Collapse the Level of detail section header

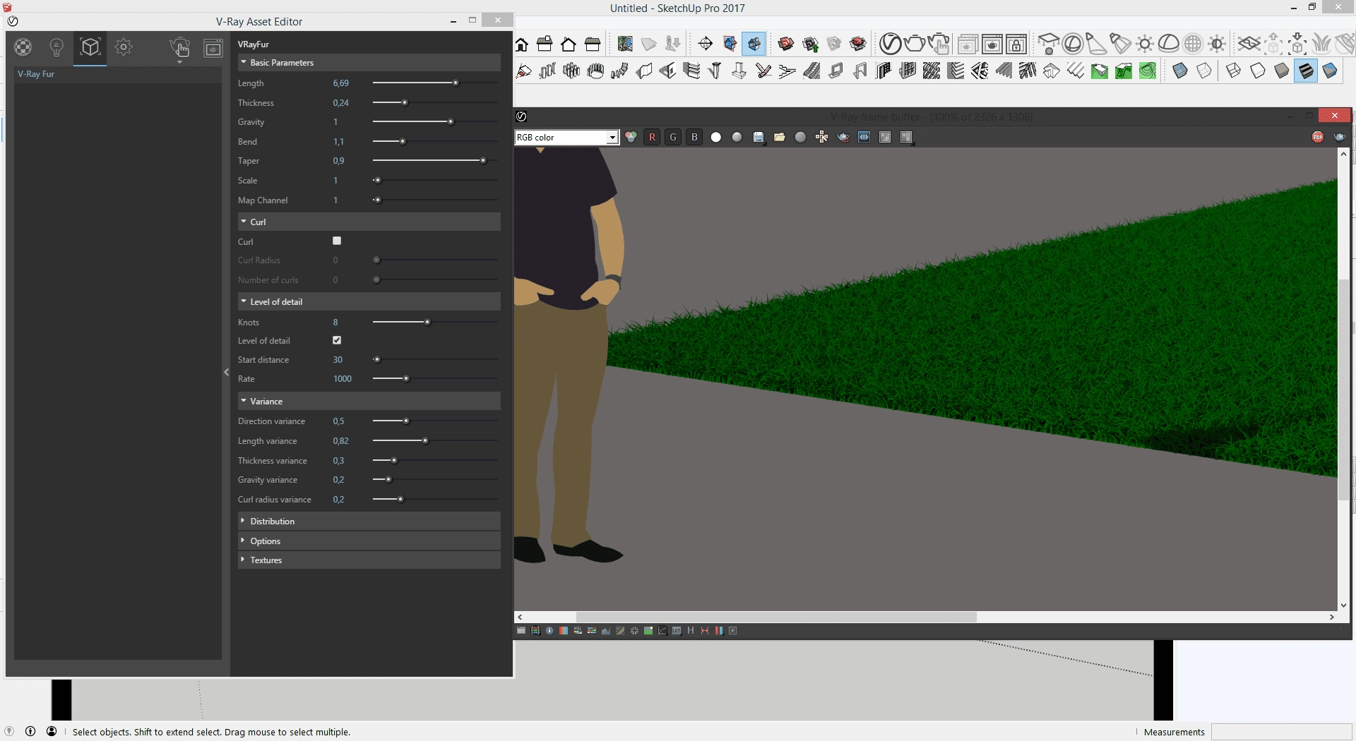tap(369, 301)
